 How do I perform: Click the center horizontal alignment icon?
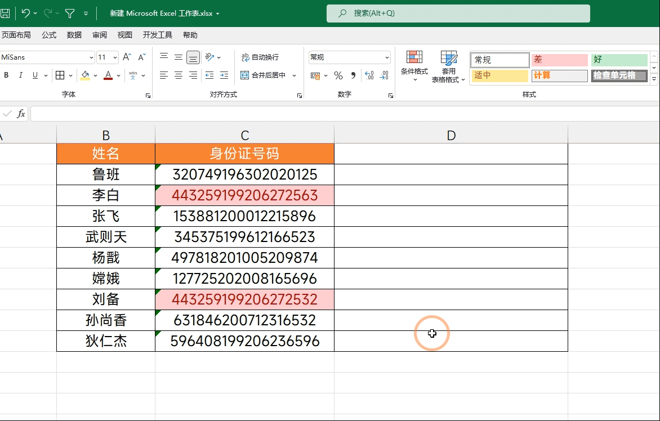179,75
